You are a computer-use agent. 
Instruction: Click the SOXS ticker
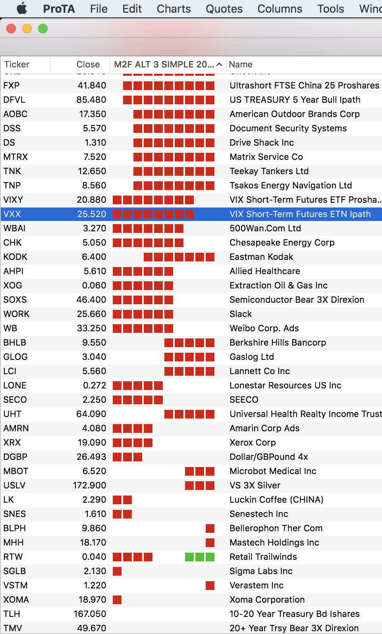(15, 300)
